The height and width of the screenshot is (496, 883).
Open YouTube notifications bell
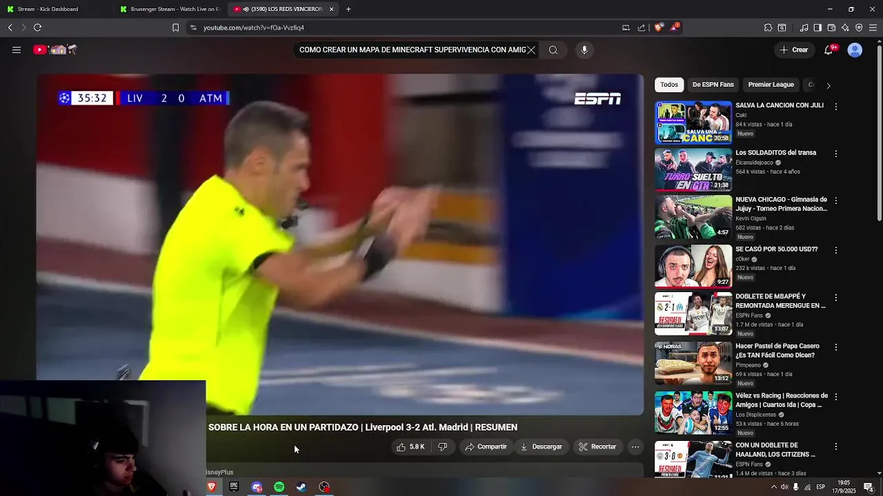pos(830,50)
